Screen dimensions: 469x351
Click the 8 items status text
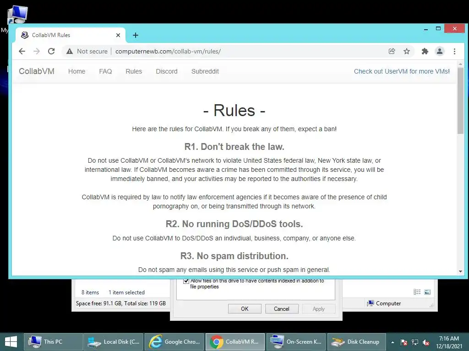coord(90,292)
